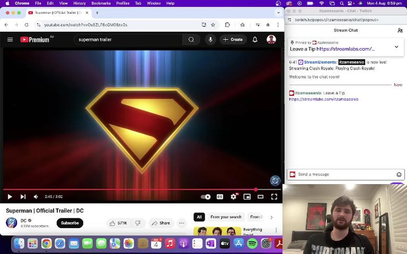The image size is (407, 254).
Task: Open a new Chrome tab
Action: (x=97, y=13)
